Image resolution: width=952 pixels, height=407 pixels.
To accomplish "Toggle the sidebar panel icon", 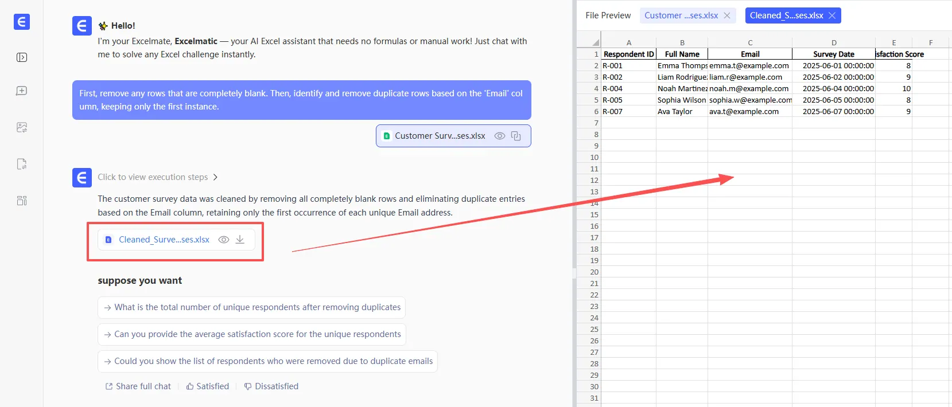I will click(22, 57).
